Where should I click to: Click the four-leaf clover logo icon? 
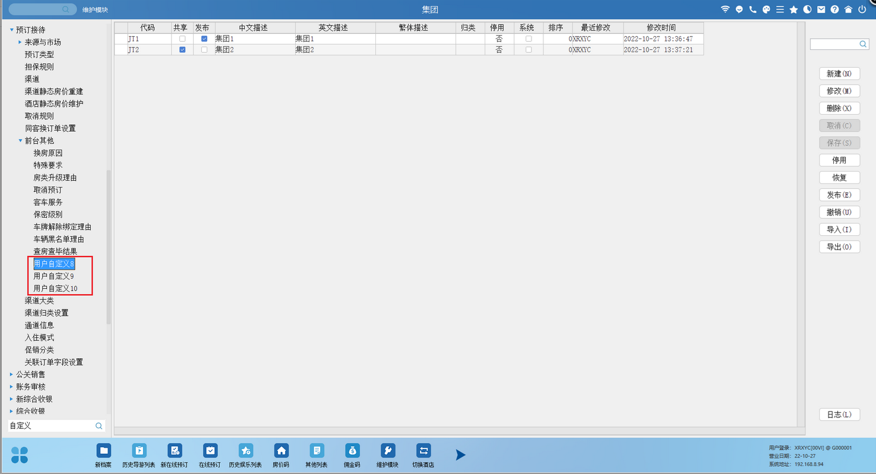click(20, 454)
